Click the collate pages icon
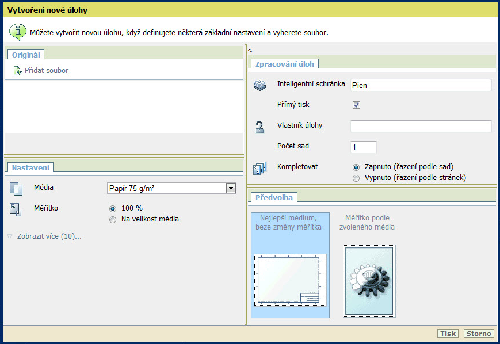Screen dimensions: 500x344 click(259, 168)
